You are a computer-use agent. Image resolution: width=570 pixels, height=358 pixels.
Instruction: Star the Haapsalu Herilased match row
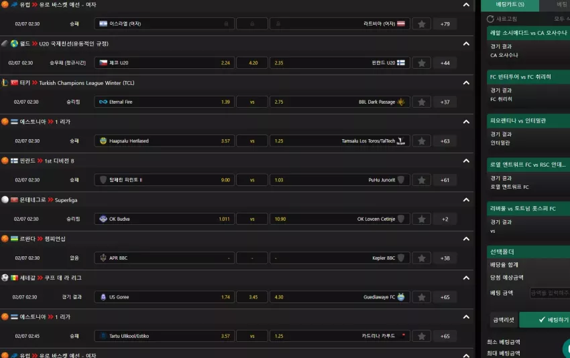coord(421,141)
